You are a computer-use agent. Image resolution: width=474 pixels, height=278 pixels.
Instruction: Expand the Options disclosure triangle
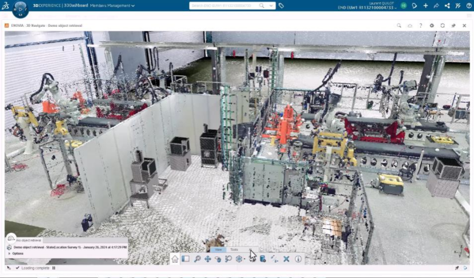click(x=9, y=253)
